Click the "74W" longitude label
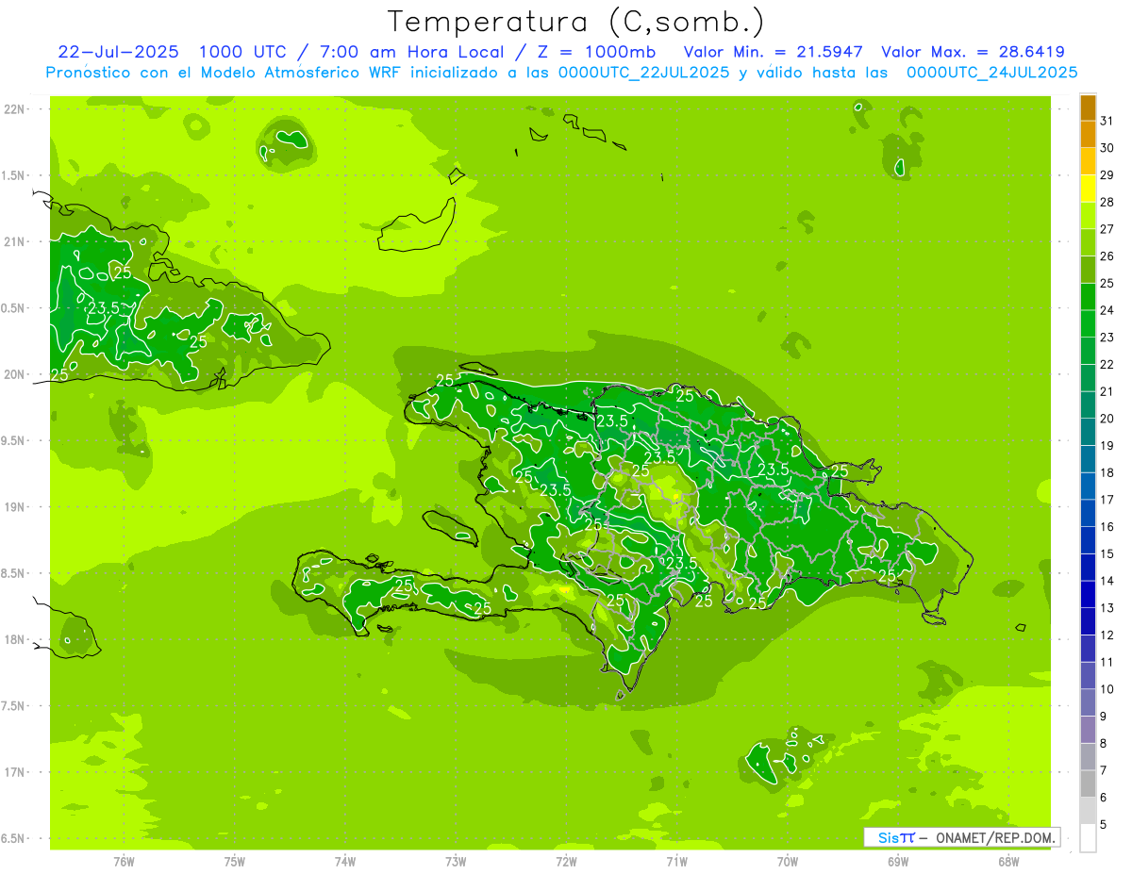The image size is (1132, 874). (345, 862)
